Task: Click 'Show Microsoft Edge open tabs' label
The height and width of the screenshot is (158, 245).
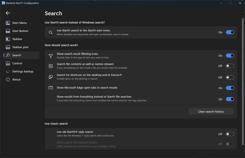Action: pos(87,88)
